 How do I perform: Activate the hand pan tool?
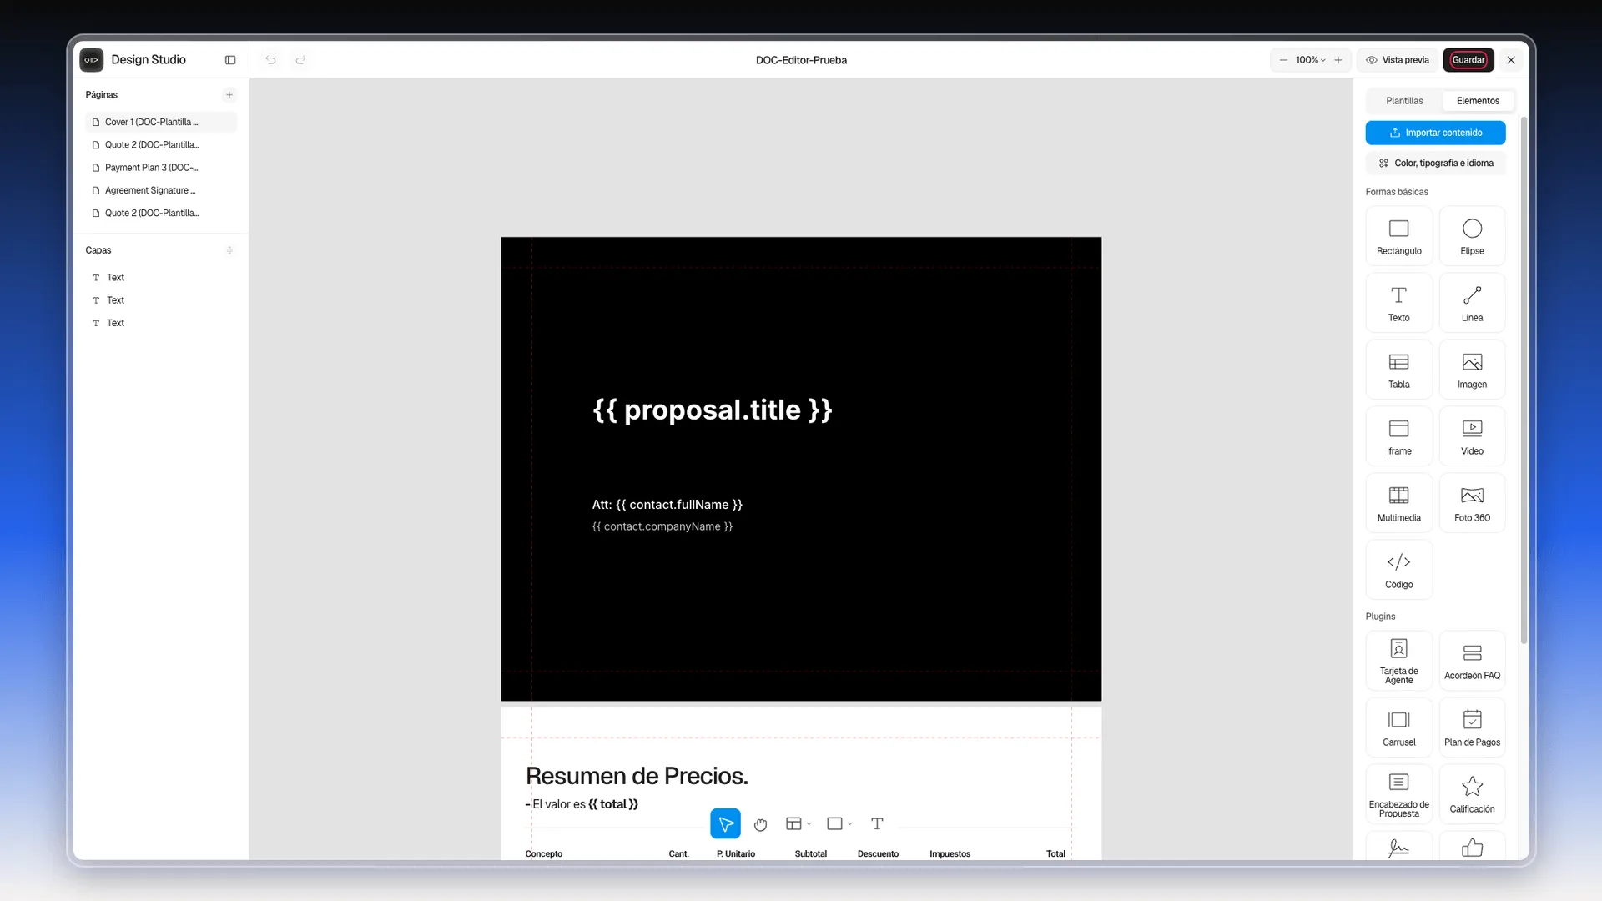coord(760,824)
